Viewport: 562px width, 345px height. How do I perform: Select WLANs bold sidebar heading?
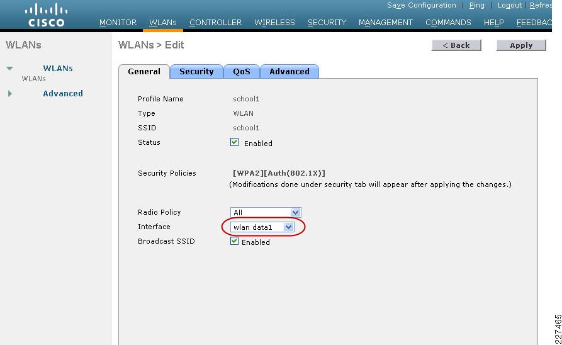[58, 68]
